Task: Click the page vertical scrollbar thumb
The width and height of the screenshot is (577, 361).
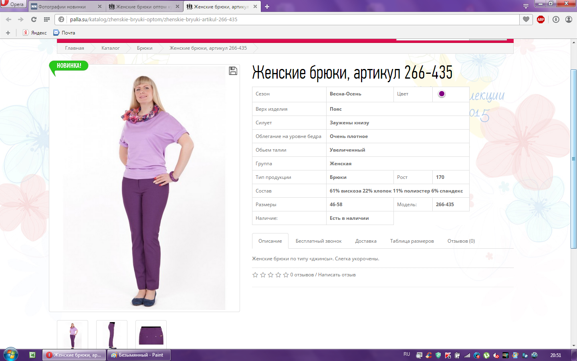Action: pyautogui.click(x=573, y=159)
